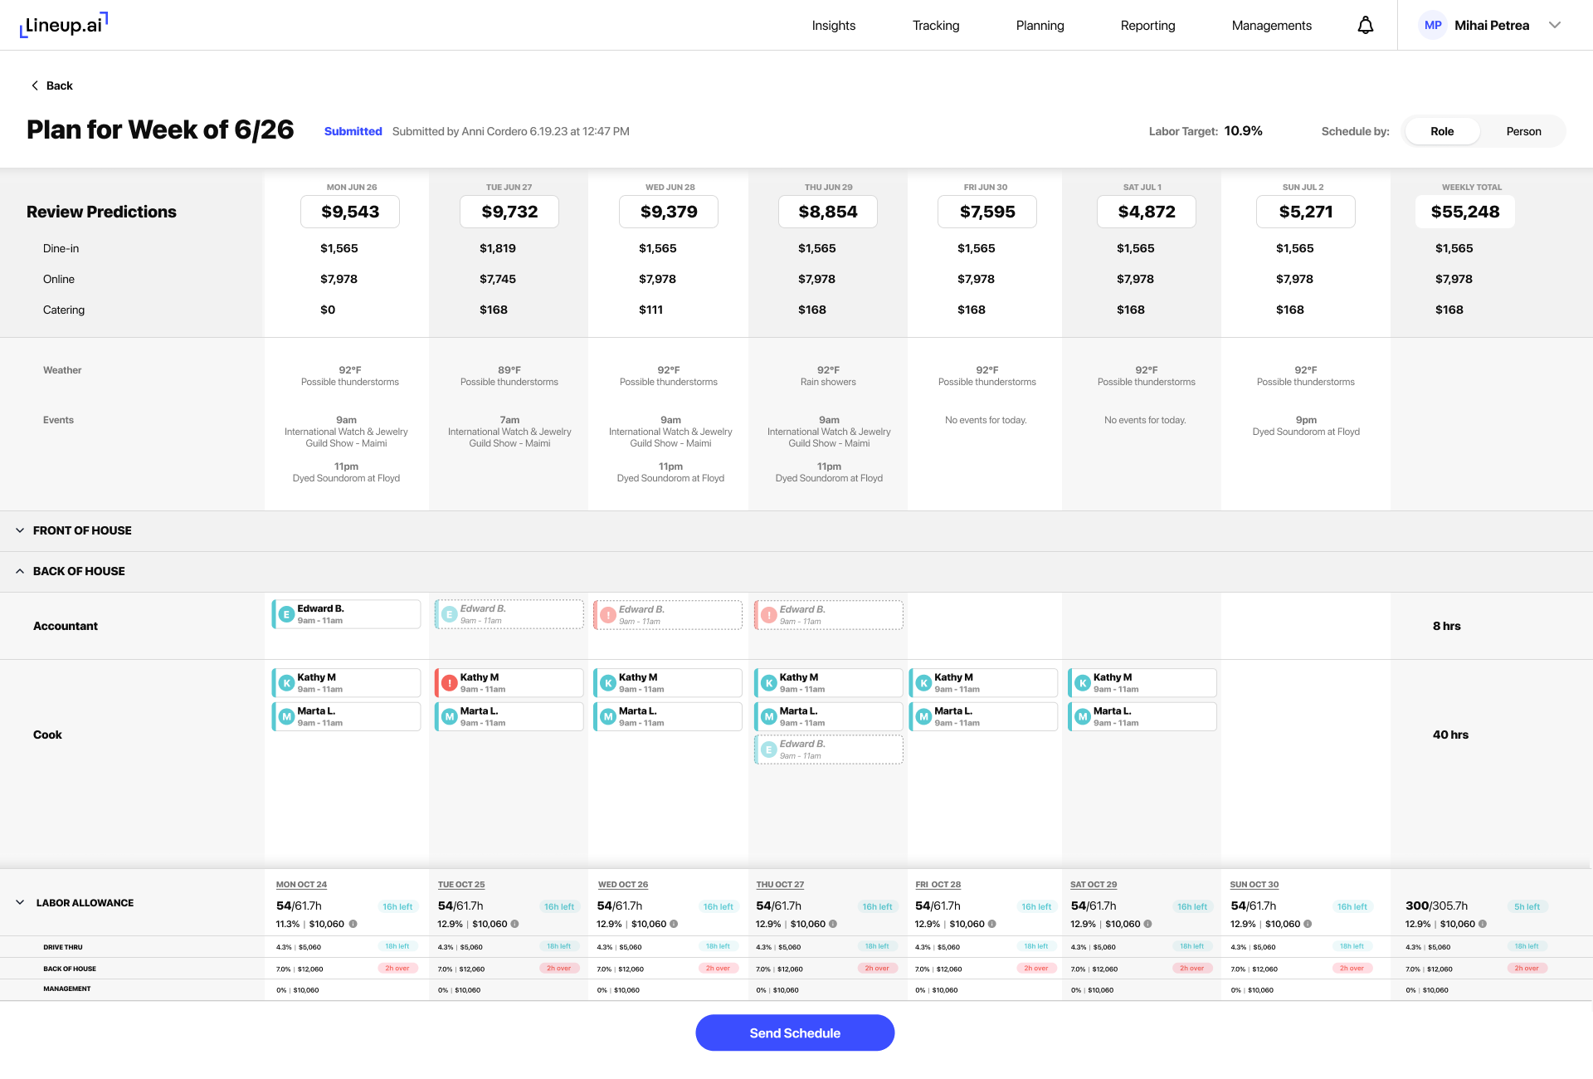This screenshot has width=1593, height=1079.
Task: Click the red alert icon on Kathy M's Tuesday shift
Action: [449, 683]
